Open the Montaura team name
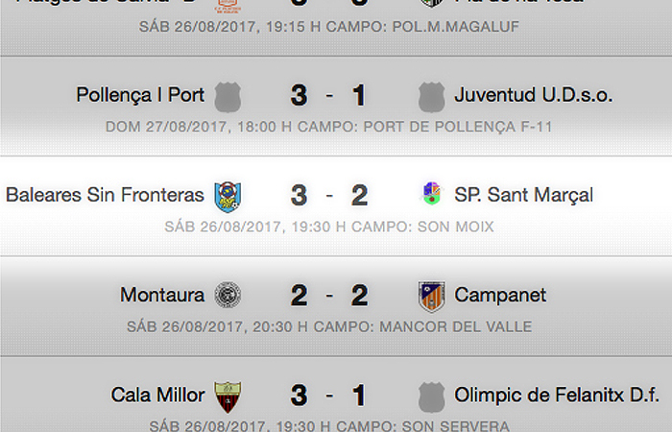 [x=162, y=296]
